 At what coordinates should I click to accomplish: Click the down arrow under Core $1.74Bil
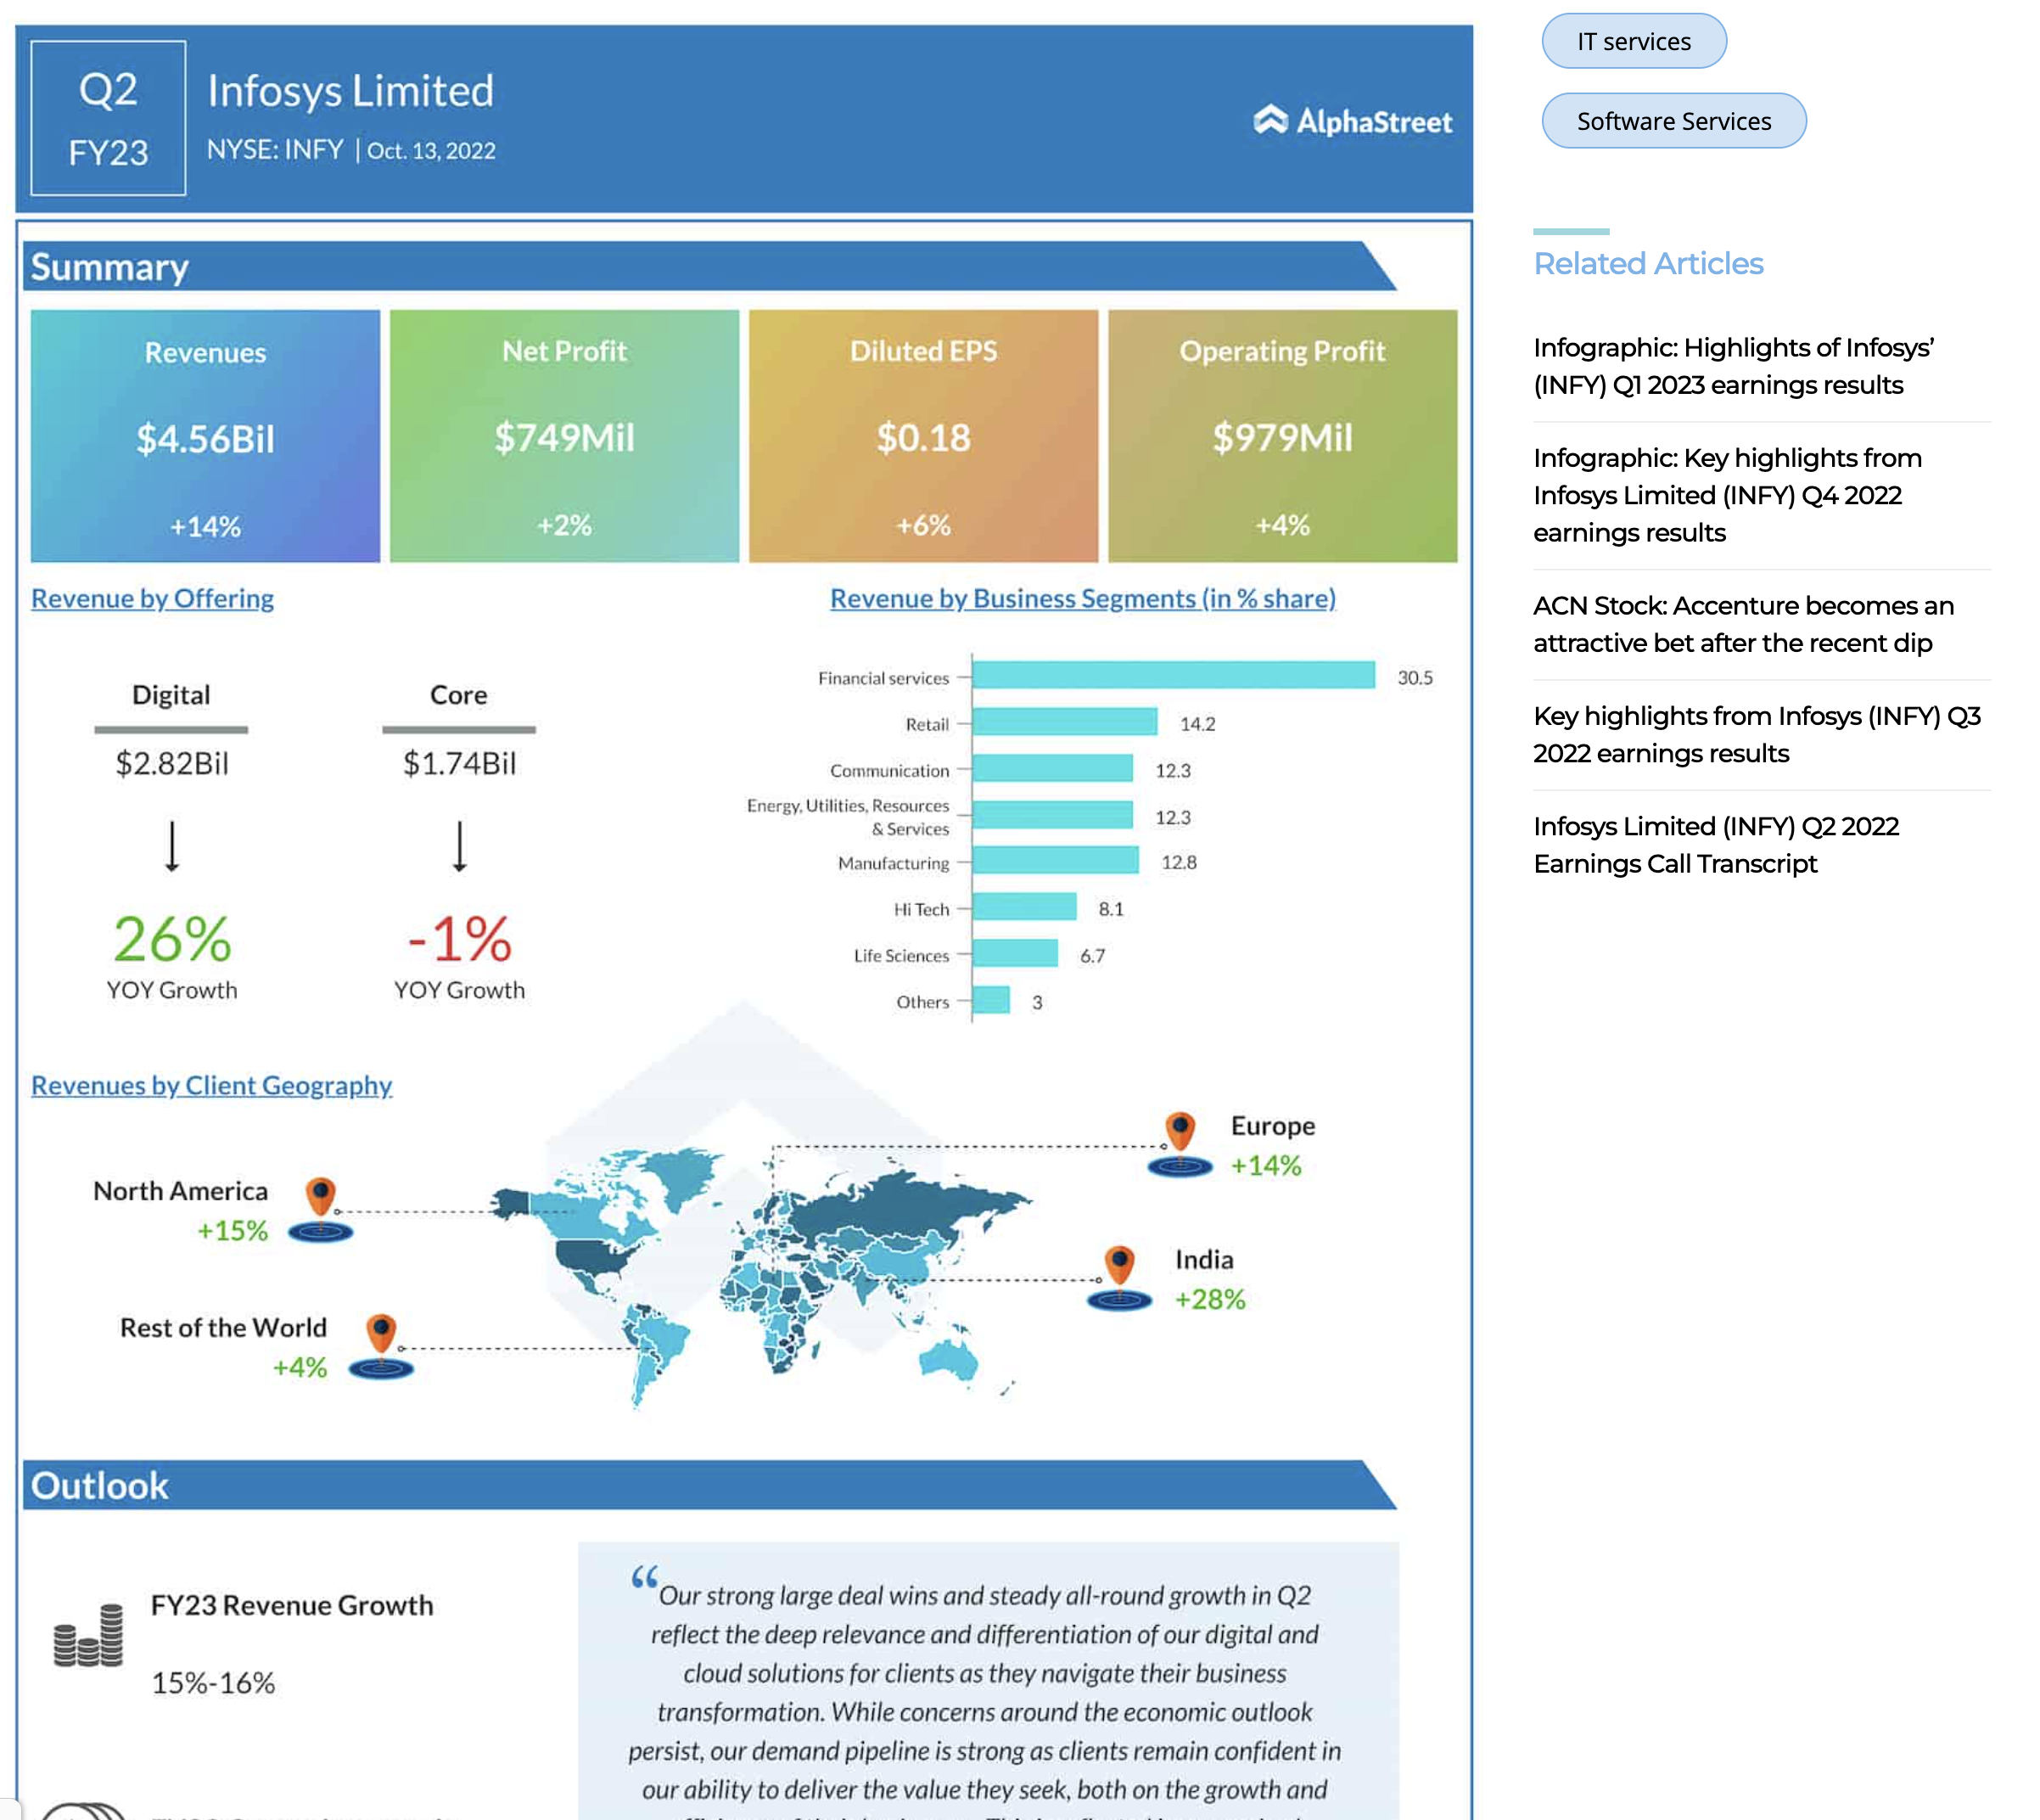coord(459,846)
